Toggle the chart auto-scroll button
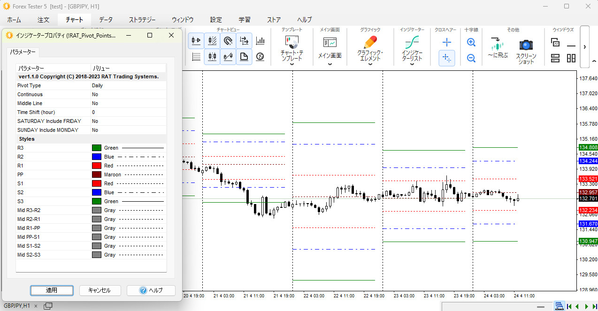This screenshot has height=311, width=598. (x=196, y=41)
